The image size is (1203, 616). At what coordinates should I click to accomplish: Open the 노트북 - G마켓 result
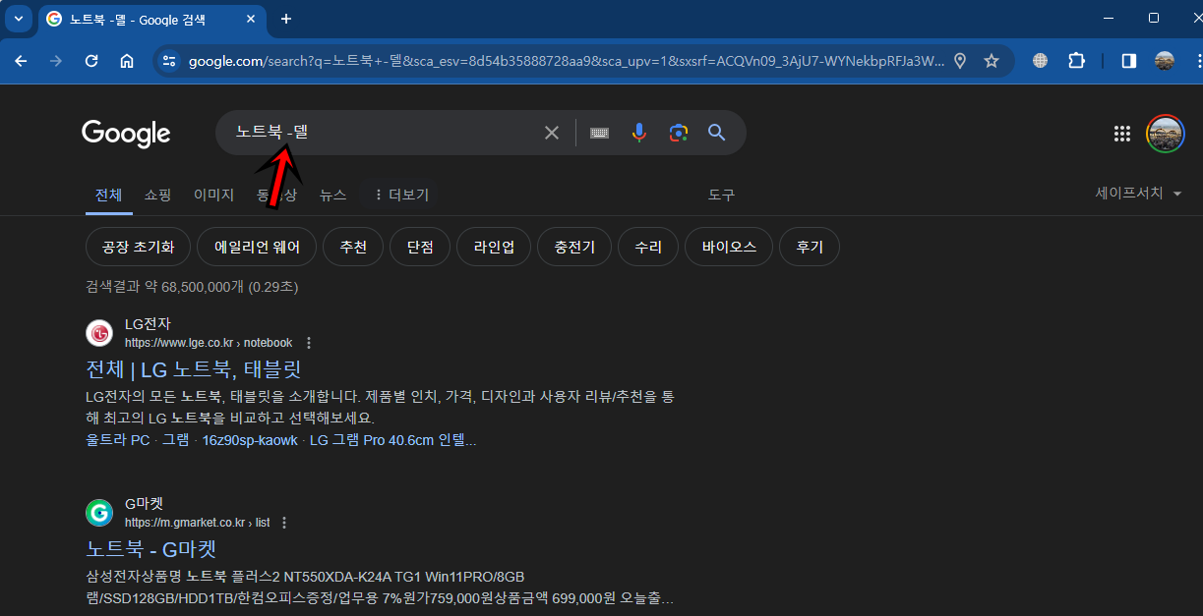coord(151,549)
